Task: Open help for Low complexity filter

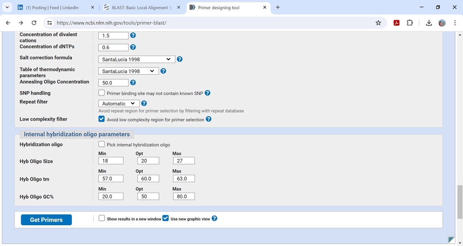Action: [x=209, y=119]
